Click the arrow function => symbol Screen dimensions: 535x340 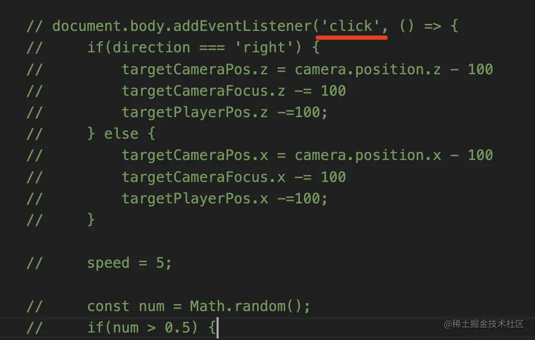click(x=432, y=26)
